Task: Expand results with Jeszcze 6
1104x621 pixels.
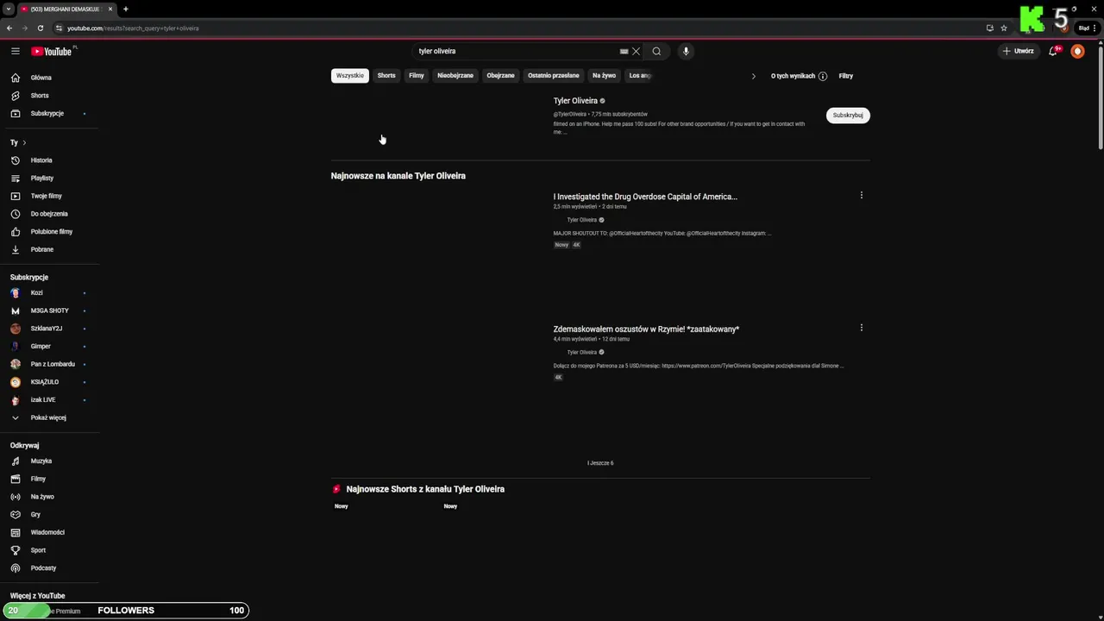Action: [600, 463]
